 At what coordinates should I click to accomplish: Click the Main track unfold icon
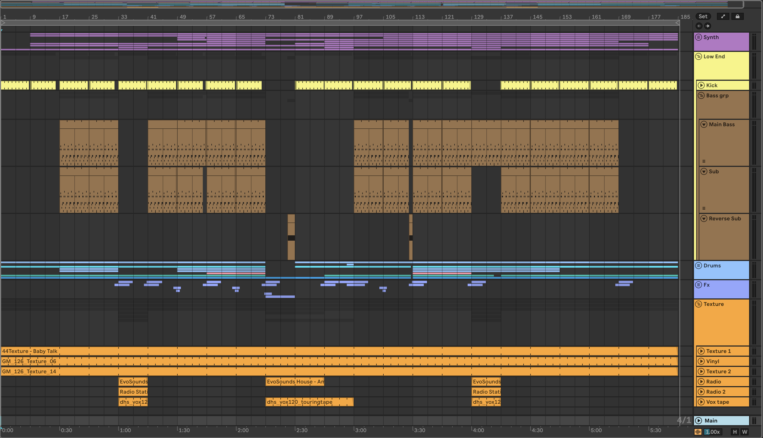click(699, 421)
